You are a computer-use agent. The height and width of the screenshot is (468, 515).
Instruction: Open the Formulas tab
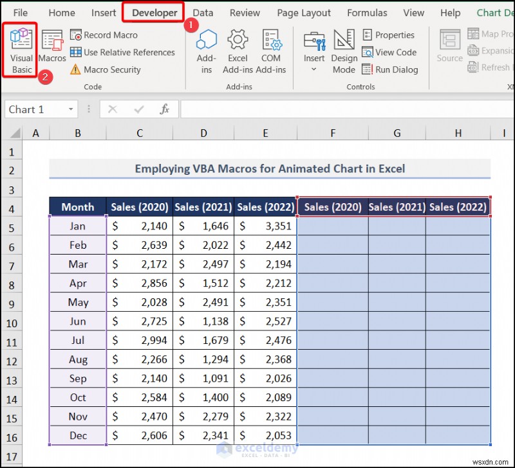(367, 13)
